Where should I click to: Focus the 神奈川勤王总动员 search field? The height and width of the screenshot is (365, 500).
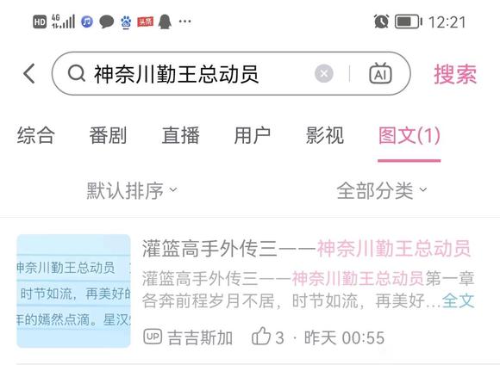click(x=231, y=73)
